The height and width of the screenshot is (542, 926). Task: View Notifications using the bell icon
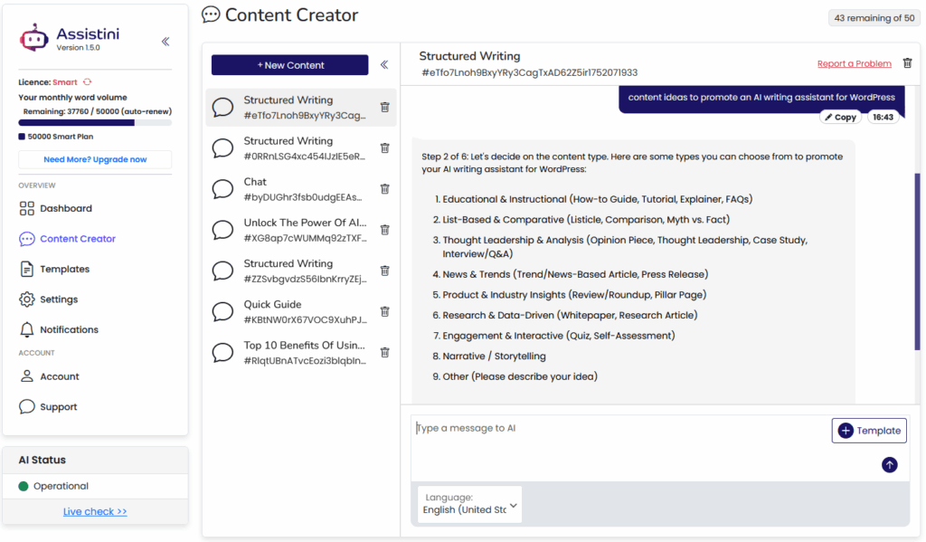click(27, 329)
